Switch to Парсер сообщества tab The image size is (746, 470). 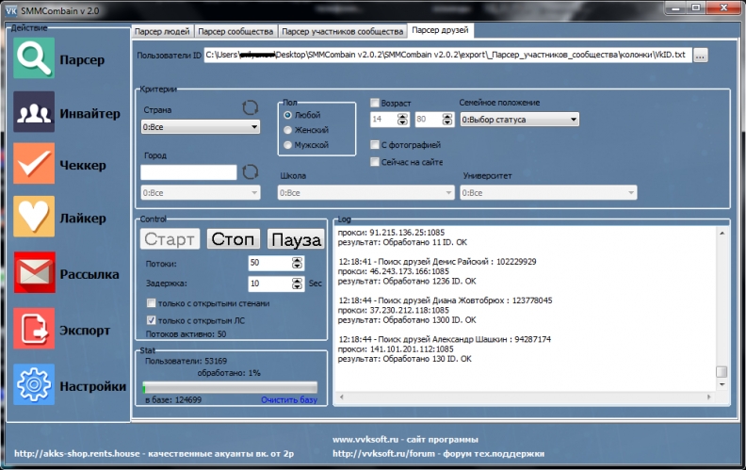pyautogui.click(x=235, y=31)
